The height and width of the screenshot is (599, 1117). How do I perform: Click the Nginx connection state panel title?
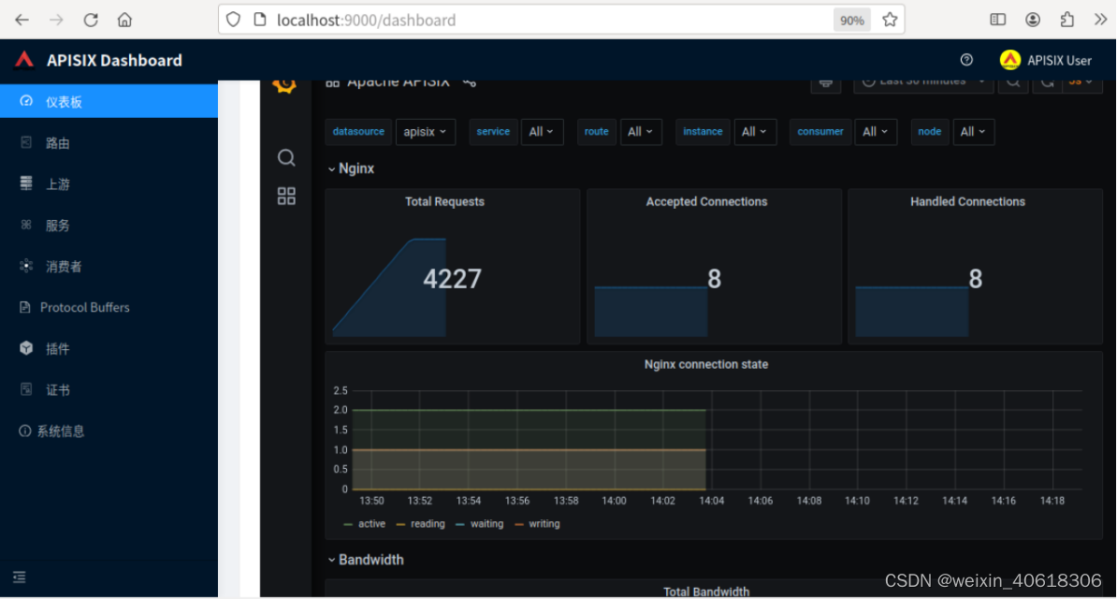[x=706, y=364]
